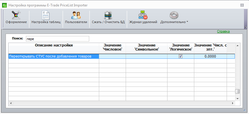Expand the Дополнительно dropdown arrow
This screenshot has height=114, width=249.
click(x=187, y=22)
